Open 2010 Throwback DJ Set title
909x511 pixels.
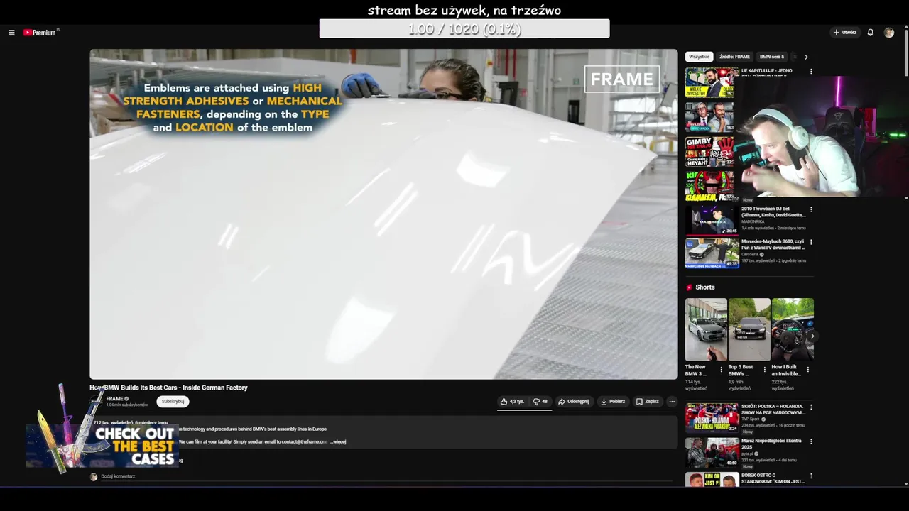[773, 211]
